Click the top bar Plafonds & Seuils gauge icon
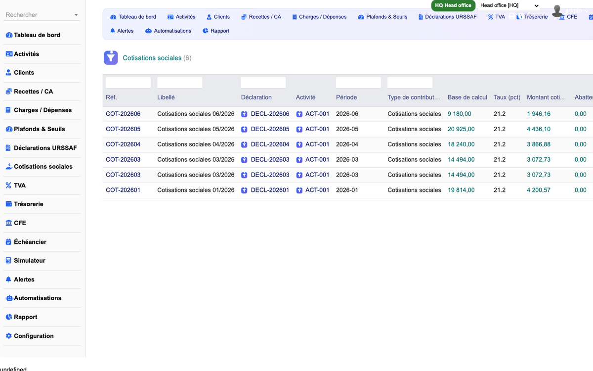 (x=361, y=17)
